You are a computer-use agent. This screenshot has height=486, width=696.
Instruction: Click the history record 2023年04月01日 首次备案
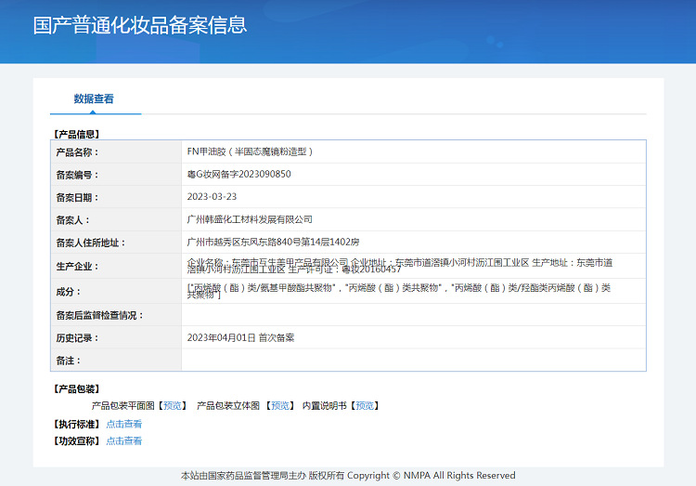tap(240, 337)
